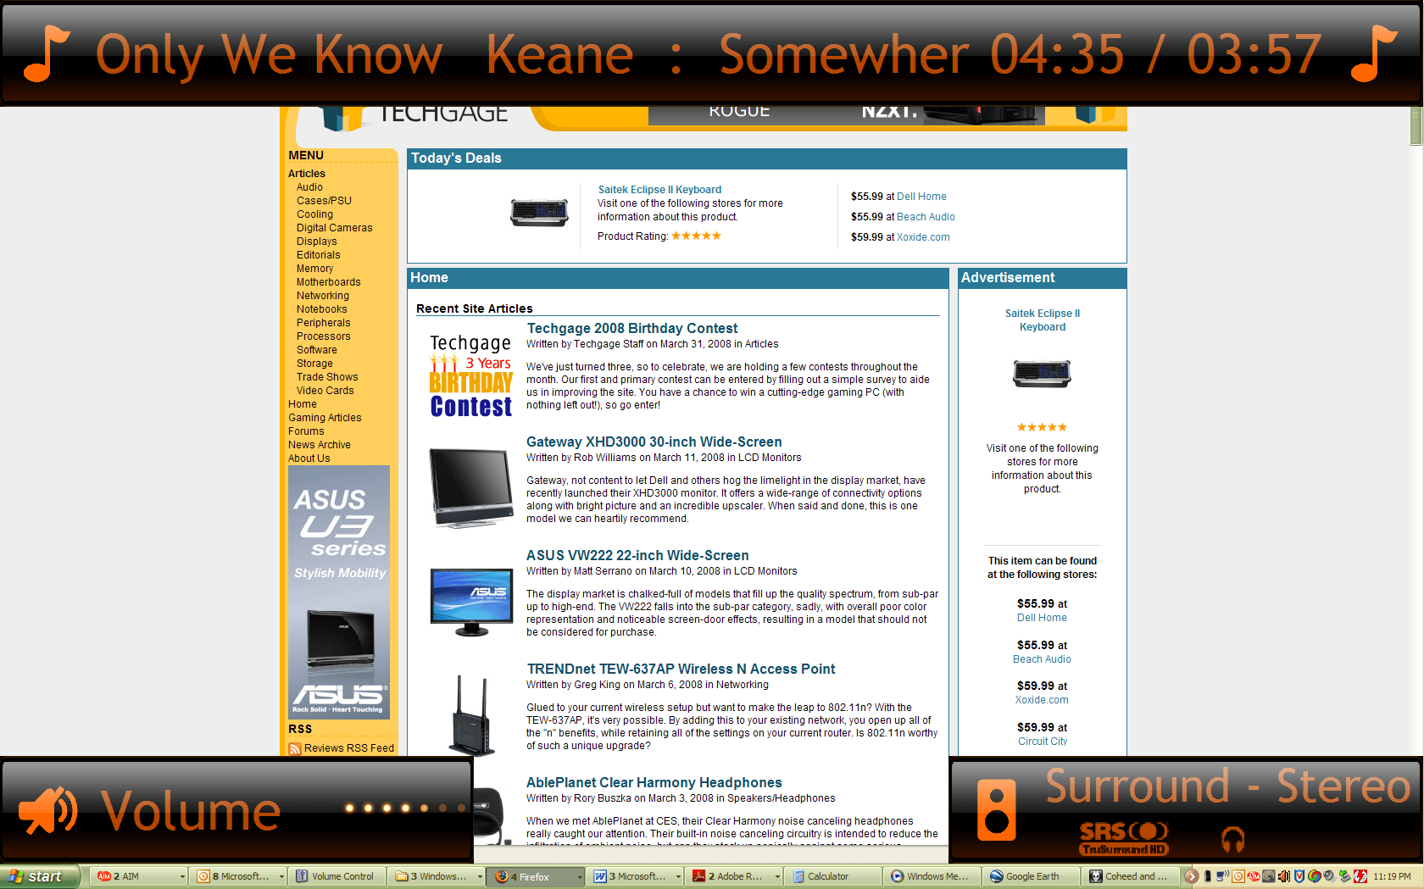Open Dell Home store link in Today's Deals

pyautogui.click(x=921, y=197)
